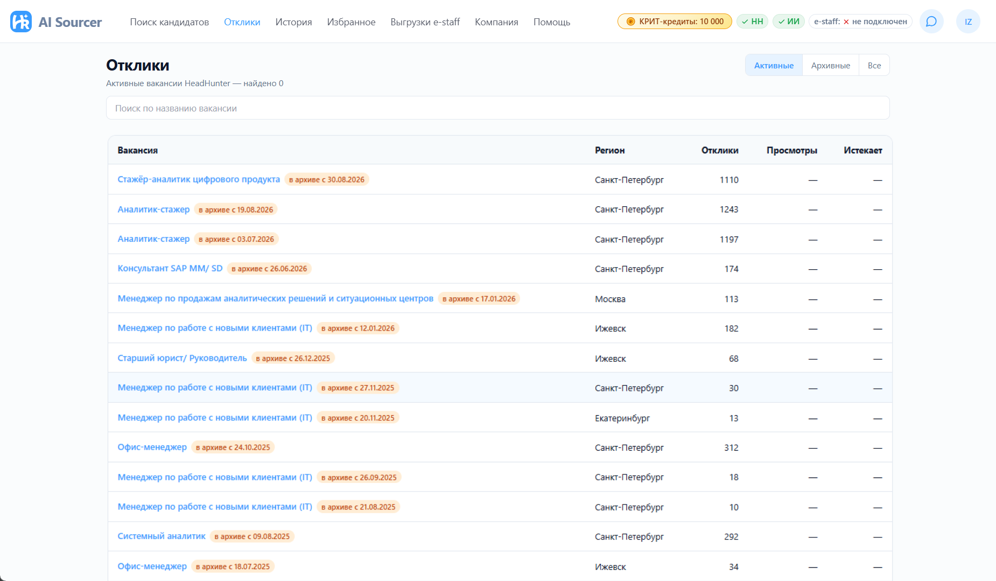Click the e-staff not connected badge
This screenshot has height=581, width=996.
click(860, 22)
